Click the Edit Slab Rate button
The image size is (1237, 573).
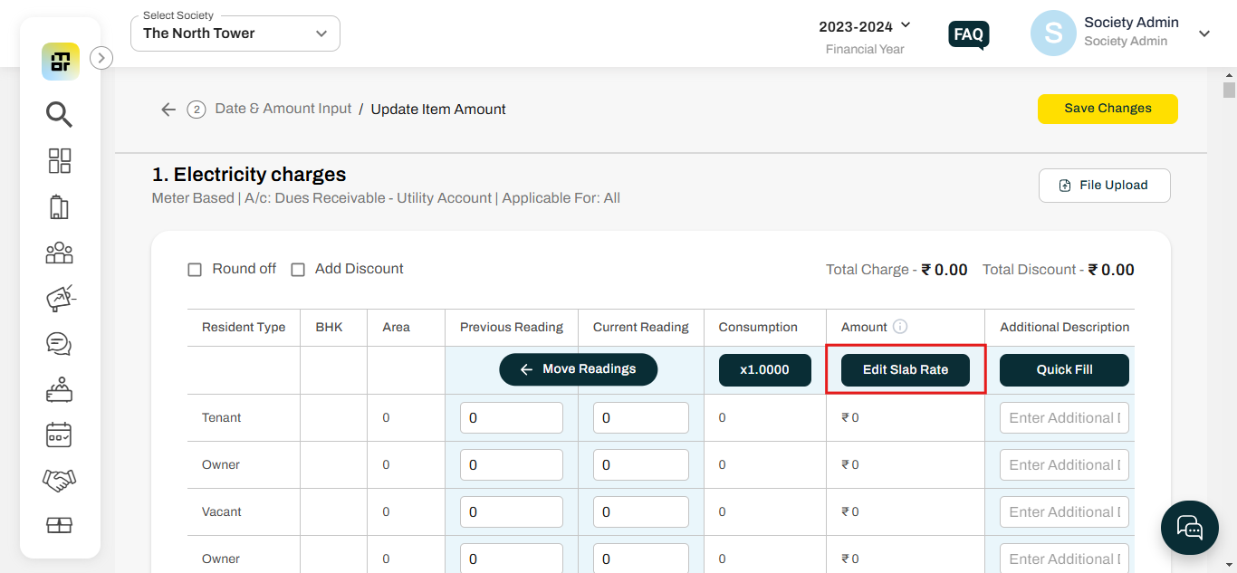(x=905, y=369)
